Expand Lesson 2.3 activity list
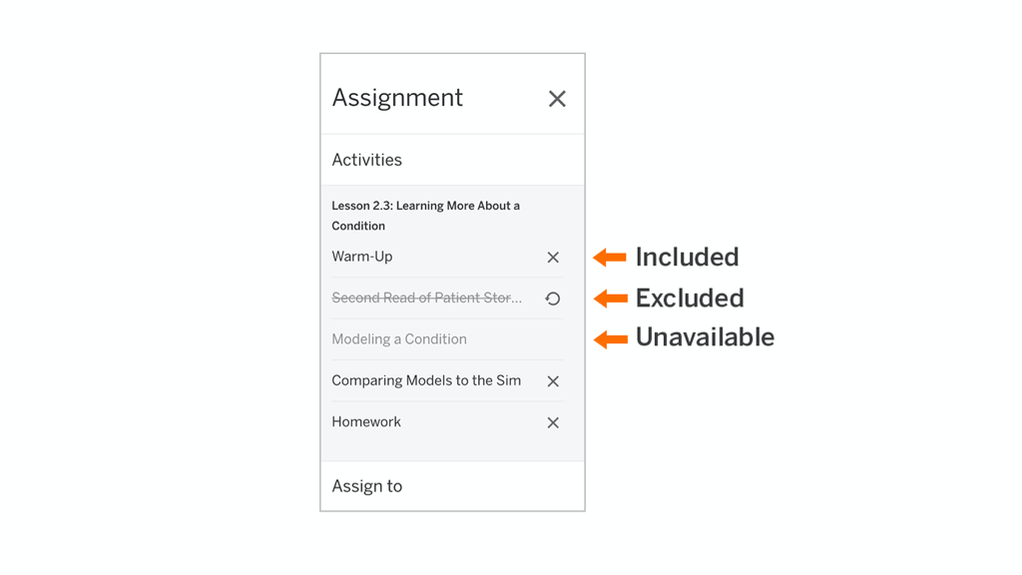1022x575 pixels. [425, 216]
